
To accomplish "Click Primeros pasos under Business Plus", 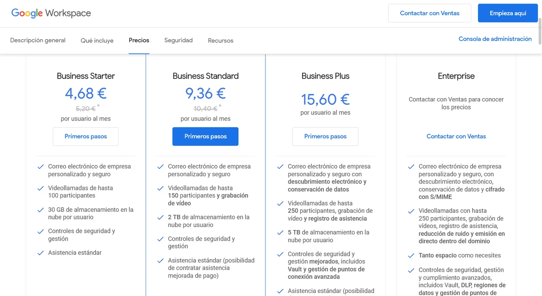I will pos(325,137).
